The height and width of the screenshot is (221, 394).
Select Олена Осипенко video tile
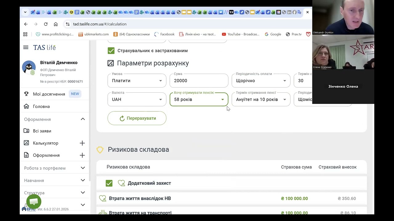click(343, 52)
